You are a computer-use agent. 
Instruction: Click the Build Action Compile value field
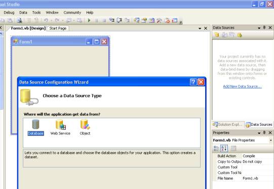click(x=257, y=156)
